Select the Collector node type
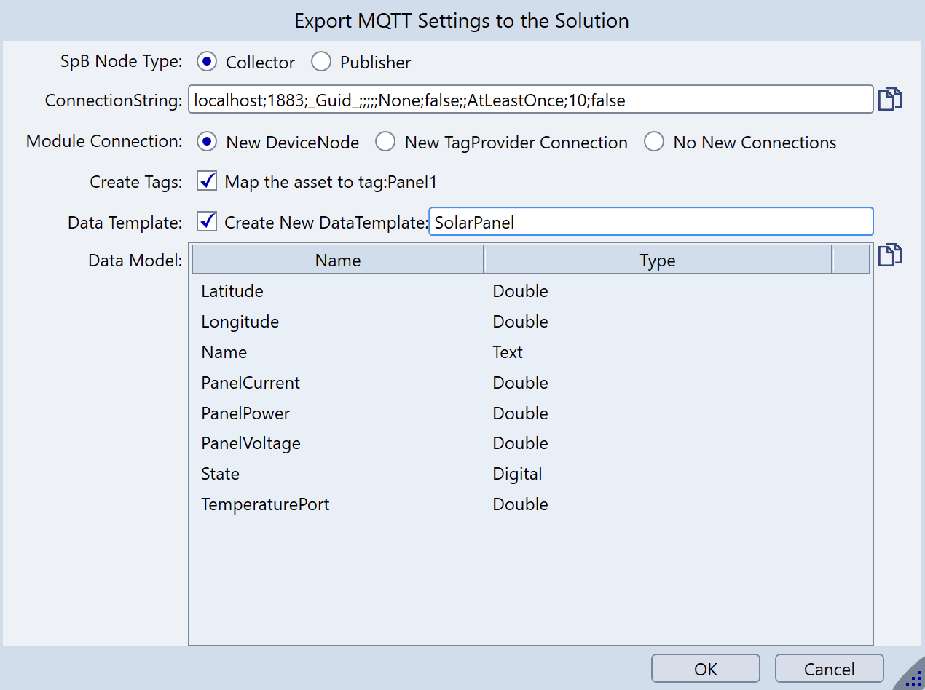The height and width of the screenshot is (690, 925). 207,62
